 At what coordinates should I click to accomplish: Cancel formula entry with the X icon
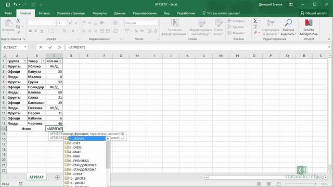(41, 47)
